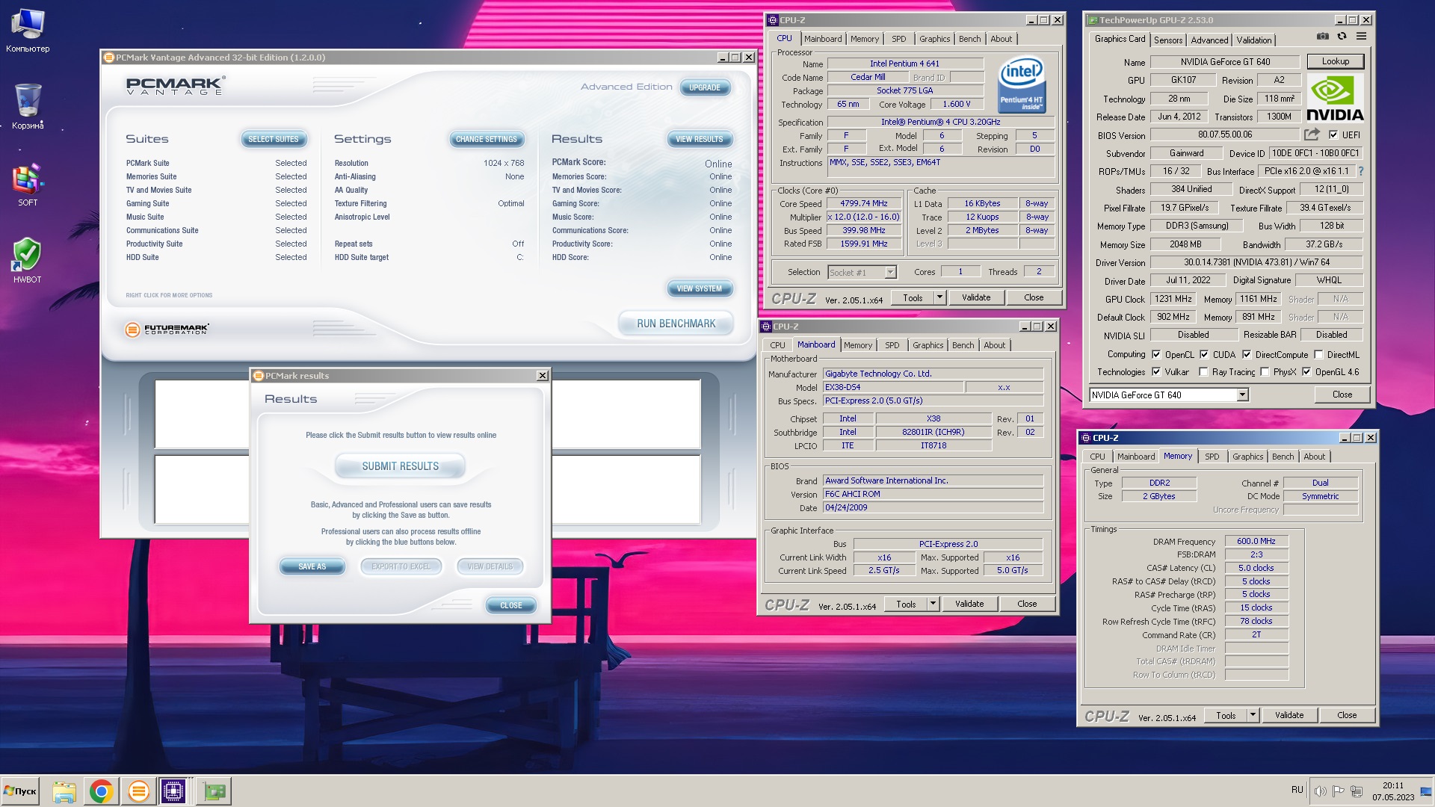The image size is (1435, 807).
Task: Open Tools dropdown arrow in CPU-Z CPU window
Action: pyautogui.click(x=939, y=297)
